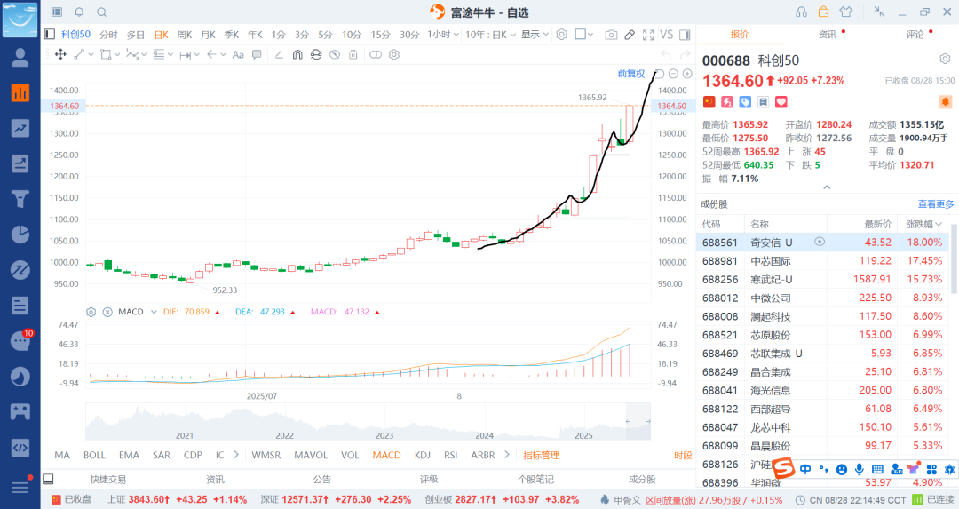Select the move crosshair drawing tool
Screen dimensions: 959x509
coord(60,54)
